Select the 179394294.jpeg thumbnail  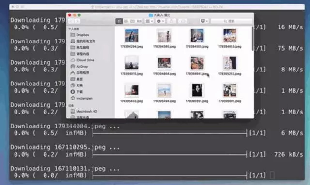click(132, 36)
